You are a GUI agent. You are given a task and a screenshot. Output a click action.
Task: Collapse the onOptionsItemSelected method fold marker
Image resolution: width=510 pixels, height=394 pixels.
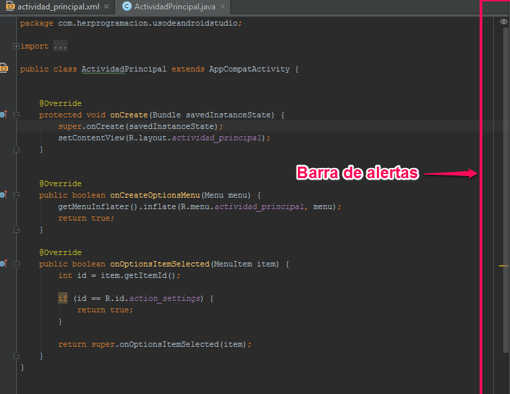click(17, 264)
